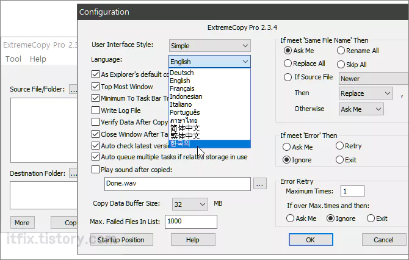The image size is (409, 260).
Task: Open Copy Data Buffer Size dropdown
Action: (190, 204)
